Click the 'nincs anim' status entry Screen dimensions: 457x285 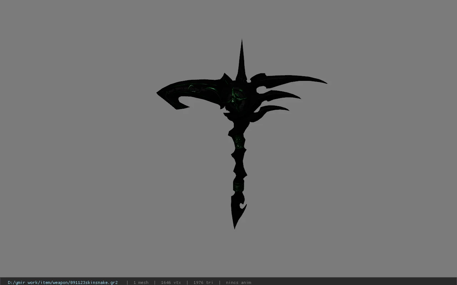pos(238,283)
